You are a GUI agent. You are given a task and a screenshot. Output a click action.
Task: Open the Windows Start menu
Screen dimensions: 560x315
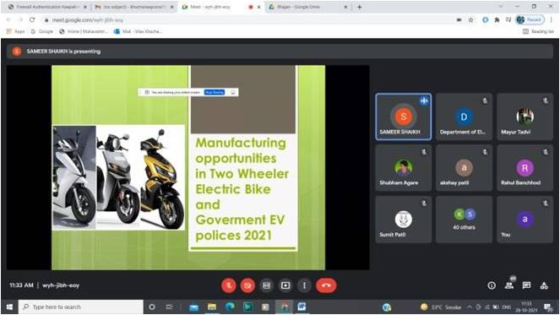9,307
